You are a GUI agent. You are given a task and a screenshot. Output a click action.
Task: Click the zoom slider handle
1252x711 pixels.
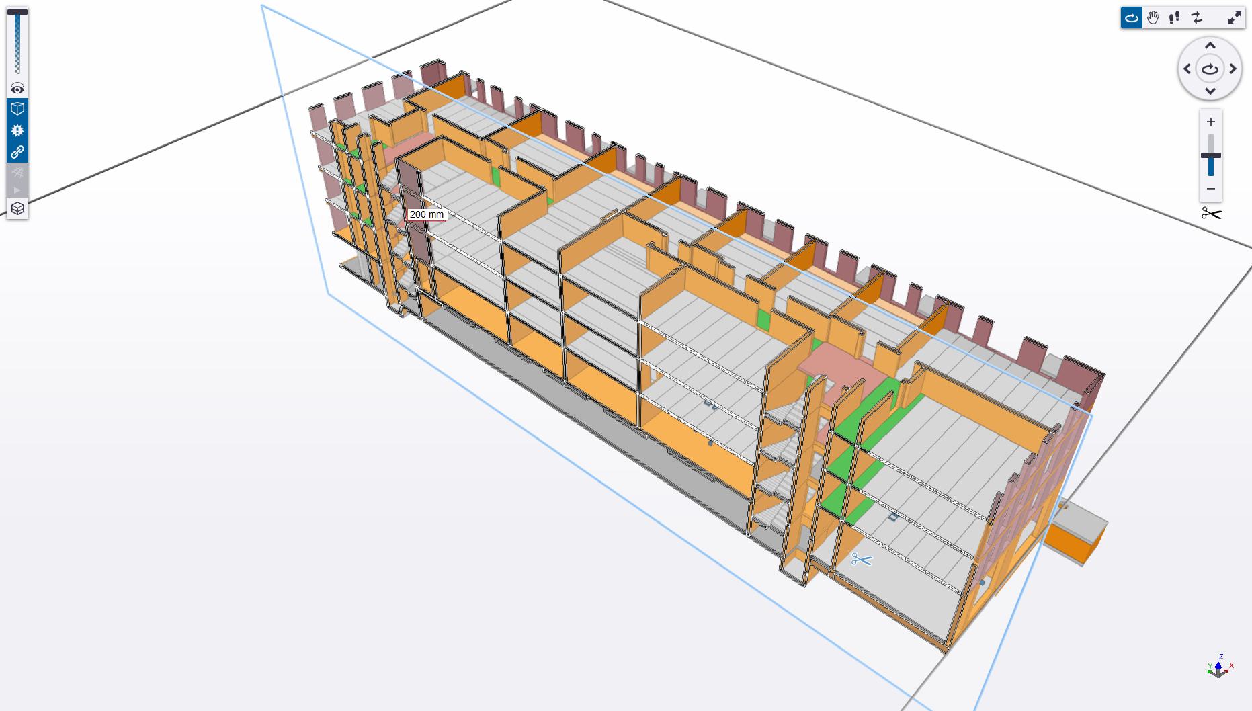point(1210,155)
